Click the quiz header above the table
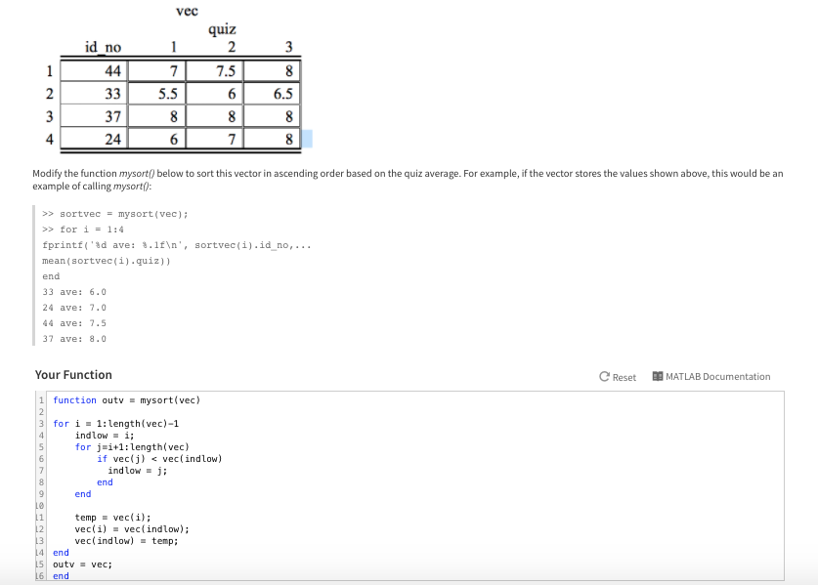Image resolution: width=818 pixels, height=585 pixels. point(220,30)
